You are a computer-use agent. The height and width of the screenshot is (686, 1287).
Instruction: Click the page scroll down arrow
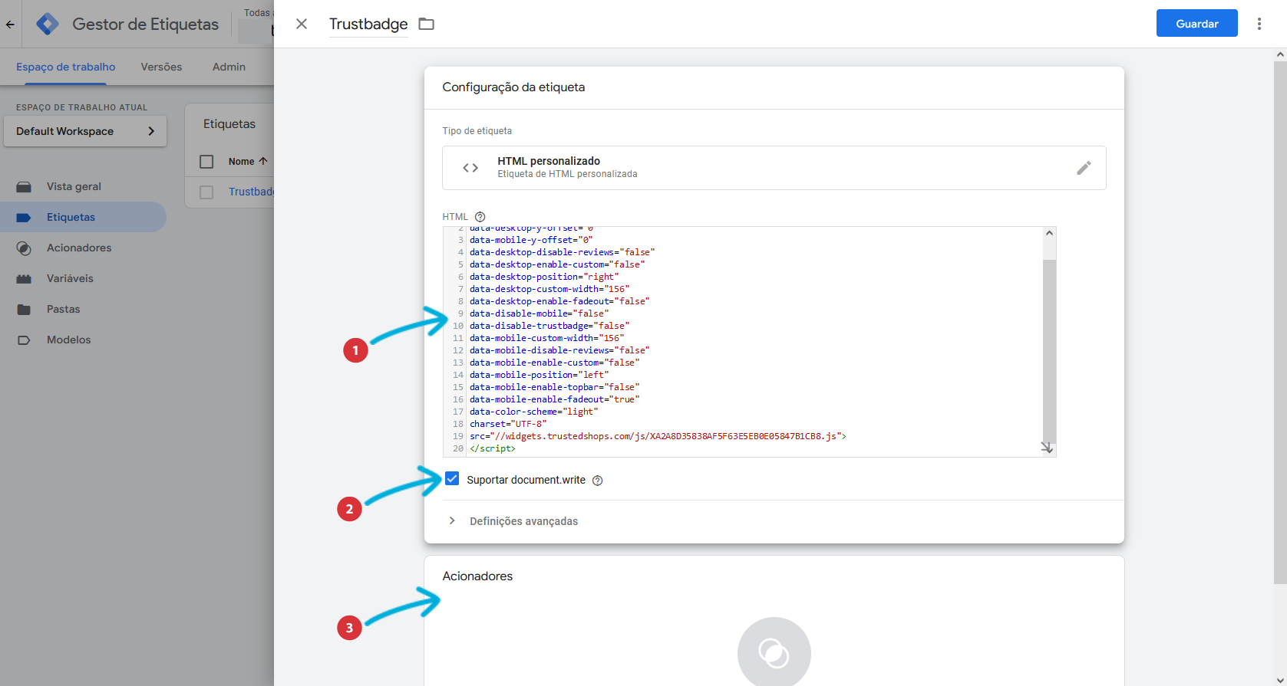[x=1280, y=680]
